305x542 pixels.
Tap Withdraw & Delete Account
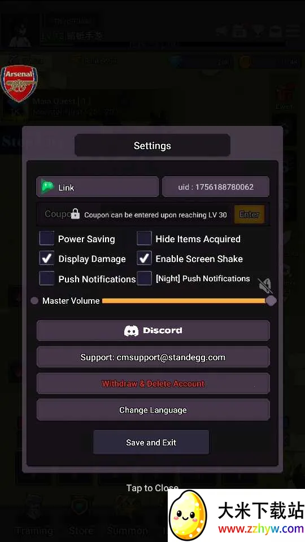pyautogui.click(x=153, y=384)
